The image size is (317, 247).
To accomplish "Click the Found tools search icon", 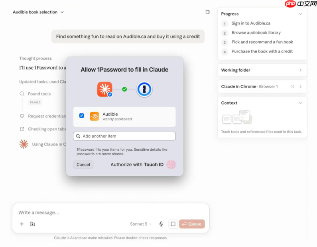I will pyautogui.click(x=22, y=94).
